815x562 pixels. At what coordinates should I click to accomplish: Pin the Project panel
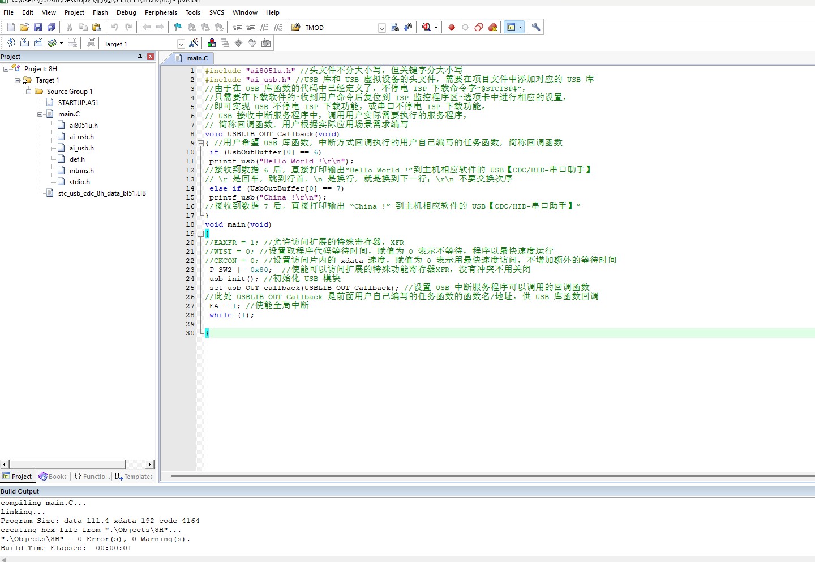pos(140,57)
